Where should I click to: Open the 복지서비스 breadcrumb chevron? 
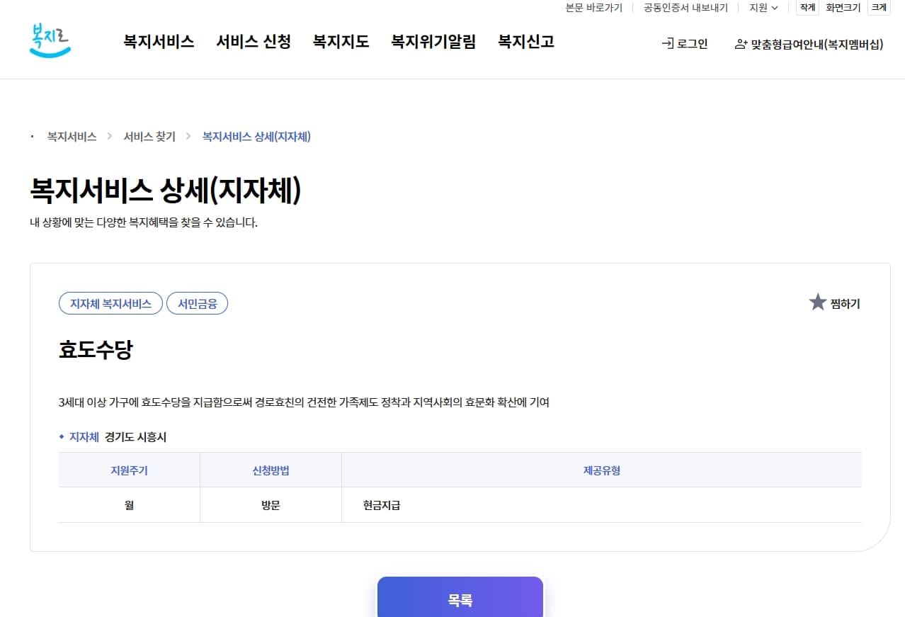coord(108,136)
